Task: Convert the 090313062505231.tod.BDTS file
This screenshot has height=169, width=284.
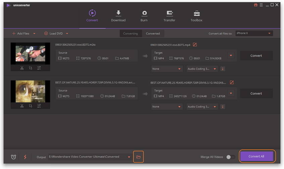Action: pyautogui.click(x=256, y=56)
